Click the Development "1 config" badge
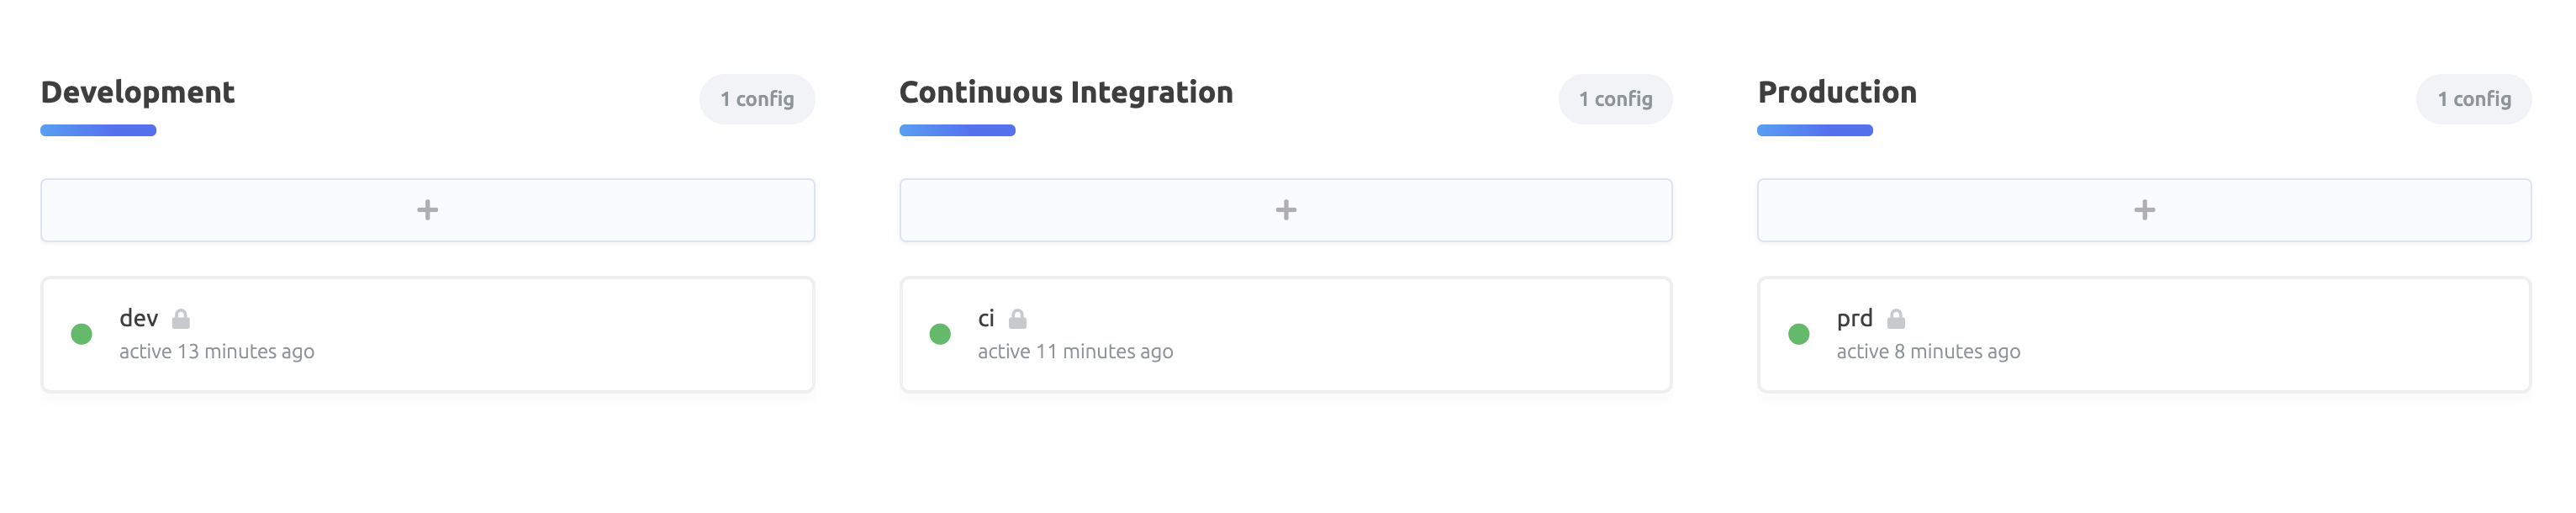This screenshot has height=513, width=2576. [x=757, y=99]
